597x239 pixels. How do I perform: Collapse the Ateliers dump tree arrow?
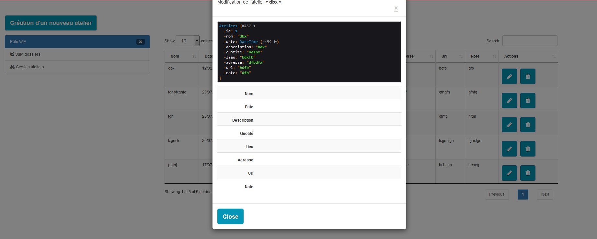(254, 26)
